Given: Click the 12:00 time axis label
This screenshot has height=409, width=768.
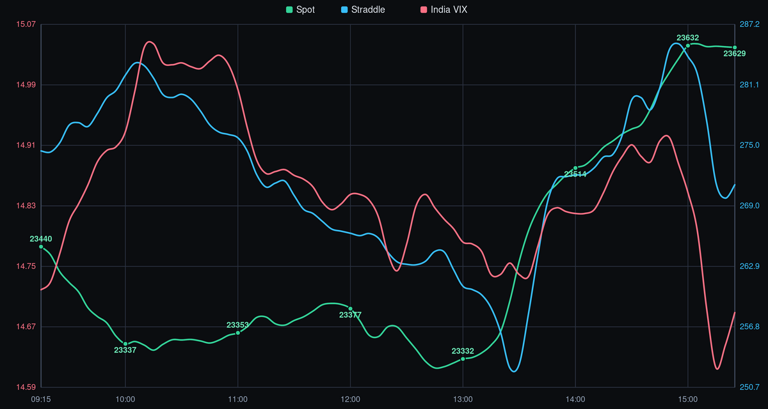Looking at the screenshot, I should 350,399.
